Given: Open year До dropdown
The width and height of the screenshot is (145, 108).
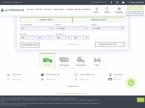Looking at the screenshot, I should (81, 38).
